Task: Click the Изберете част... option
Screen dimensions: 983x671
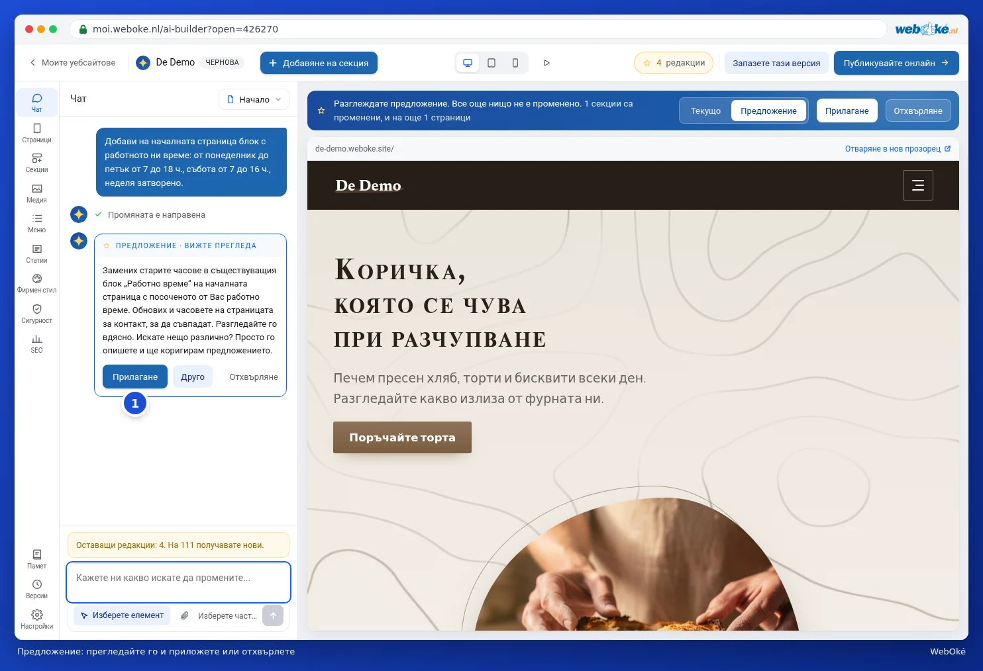Action: click(227, 615)
